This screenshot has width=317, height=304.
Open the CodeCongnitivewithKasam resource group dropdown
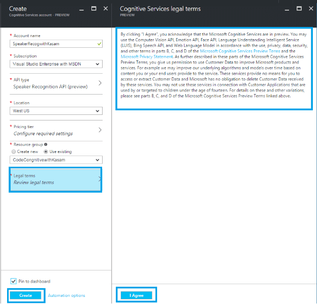click(56, 160)
